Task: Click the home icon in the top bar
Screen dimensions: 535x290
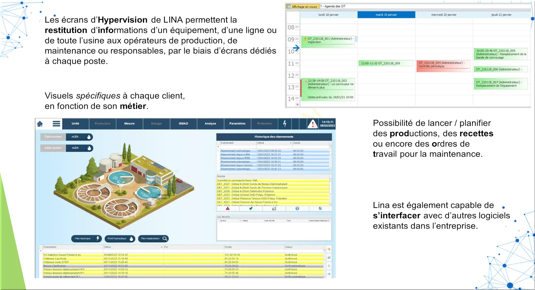Action: (x=40, y=124)
